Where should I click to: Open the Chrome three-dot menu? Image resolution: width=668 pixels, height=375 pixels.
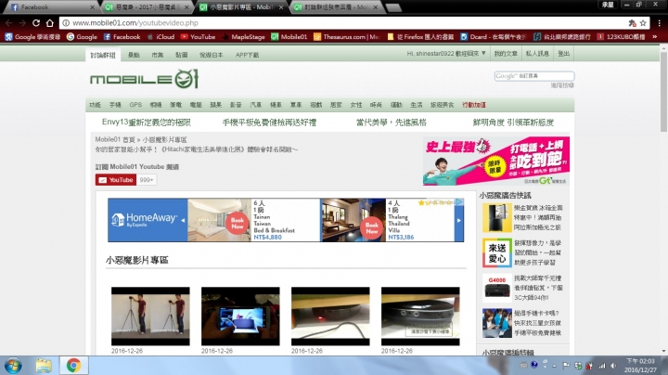659,23
